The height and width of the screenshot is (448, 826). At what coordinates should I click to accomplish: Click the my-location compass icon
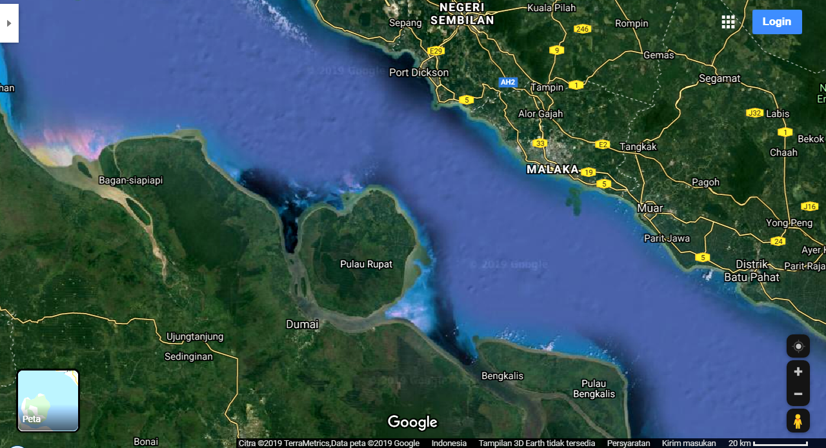click(798, 346)
